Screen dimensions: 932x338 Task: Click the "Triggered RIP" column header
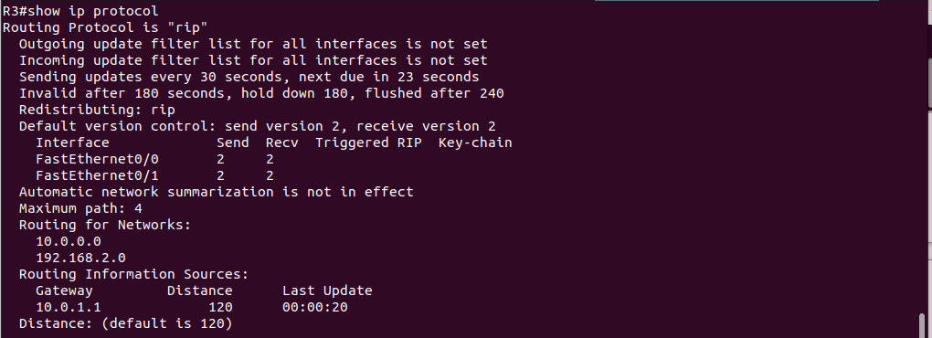(x=368, y=143)
